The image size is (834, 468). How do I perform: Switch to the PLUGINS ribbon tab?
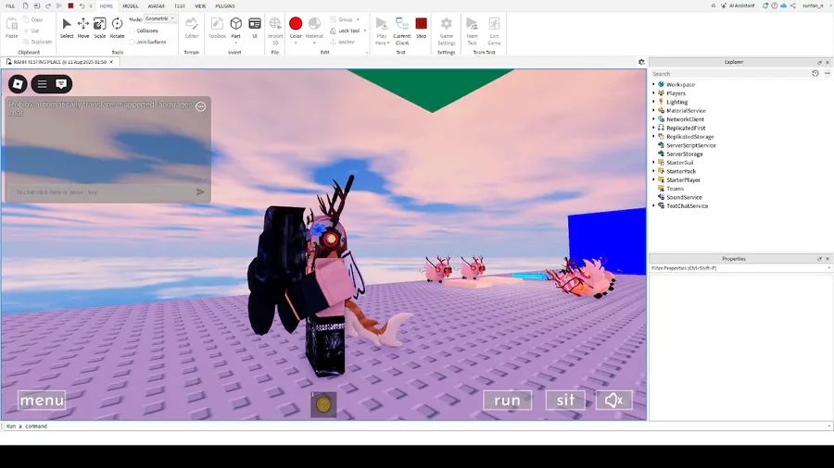coord(225,6)
